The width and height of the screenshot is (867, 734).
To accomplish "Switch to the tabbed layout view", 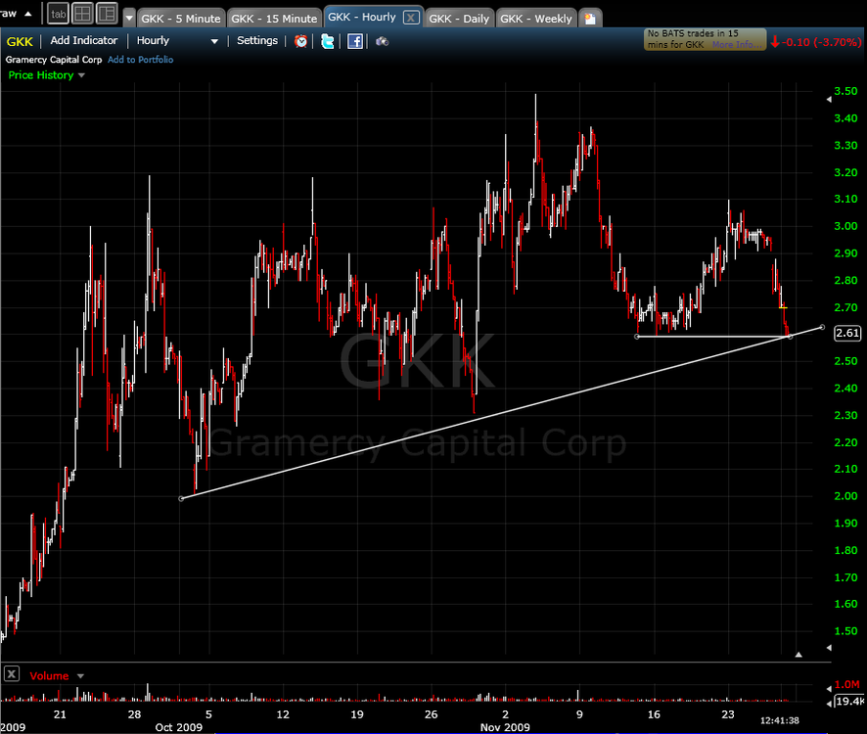I will [x=58, y=14].
